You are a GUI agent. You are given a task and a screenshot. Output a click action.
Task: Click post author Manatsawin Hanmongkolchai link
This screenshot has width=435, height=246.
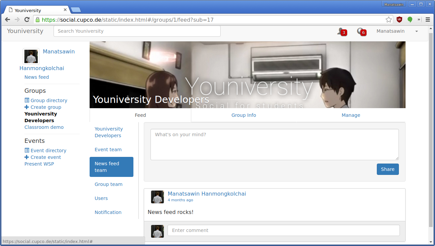click(x=207, y=194)
